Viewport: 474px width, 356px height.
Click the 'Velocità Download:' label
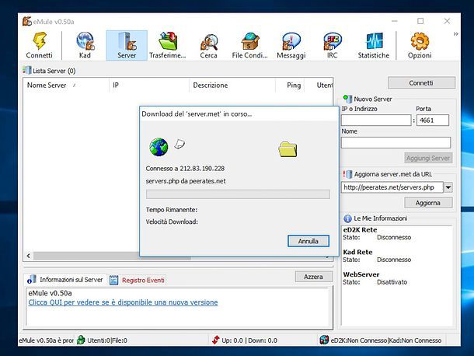[x=172, y=222]
